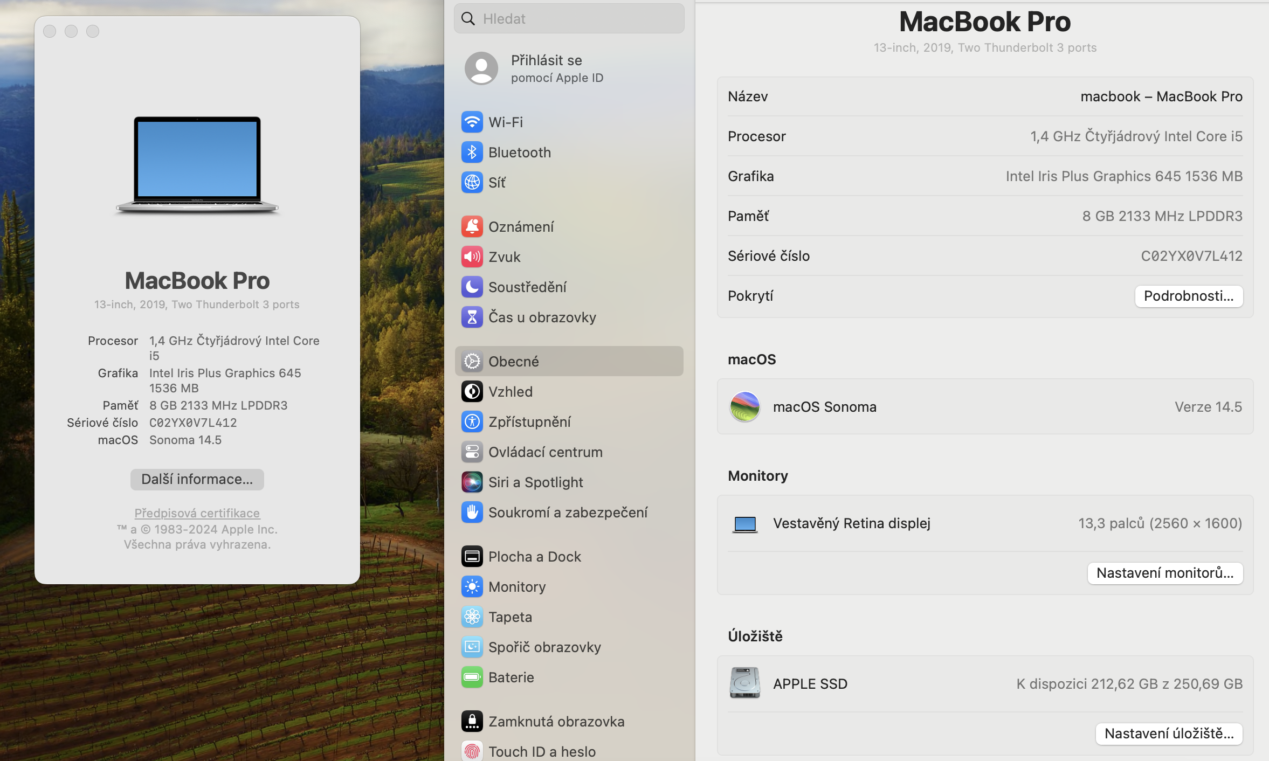Open Touch ID a heslo fingerprint icon
This screenshot has height=761, width=1269.
click(472, 751)
